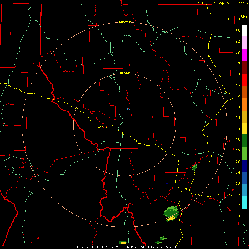Click the 58 legend value
Screen dimensions: 249x249
pos(238,52)
